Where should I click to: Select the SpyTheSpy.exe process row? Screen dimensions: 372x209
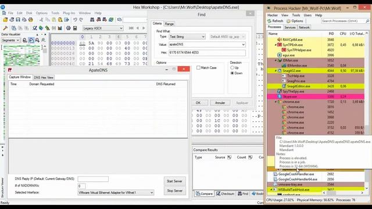pyautogui.click(x=316, y=92)
